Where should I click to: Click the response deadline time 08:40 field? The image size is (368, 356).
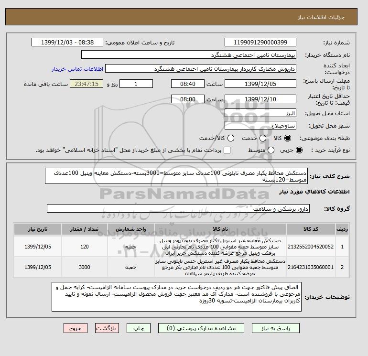click(188, 84)
